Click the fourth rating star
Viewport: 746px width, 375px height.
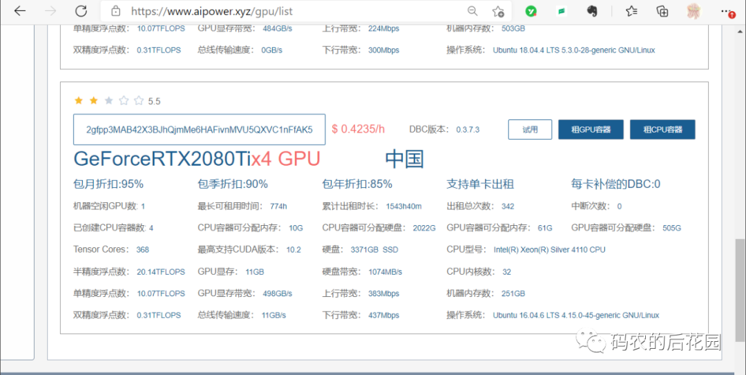point(124,100)
